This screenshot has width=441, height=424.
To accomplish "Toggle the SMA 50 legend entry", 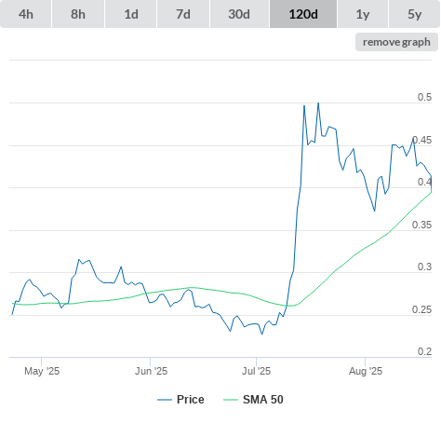I will 263,400.
